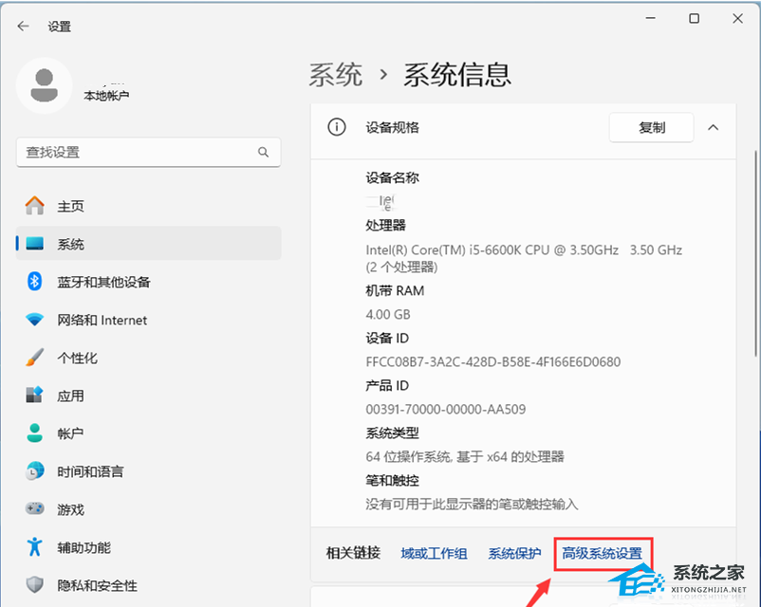Open 隐私和安全性 shield icon
The width and height of the screenshot is (761, 607).
(x=35, y=585)
